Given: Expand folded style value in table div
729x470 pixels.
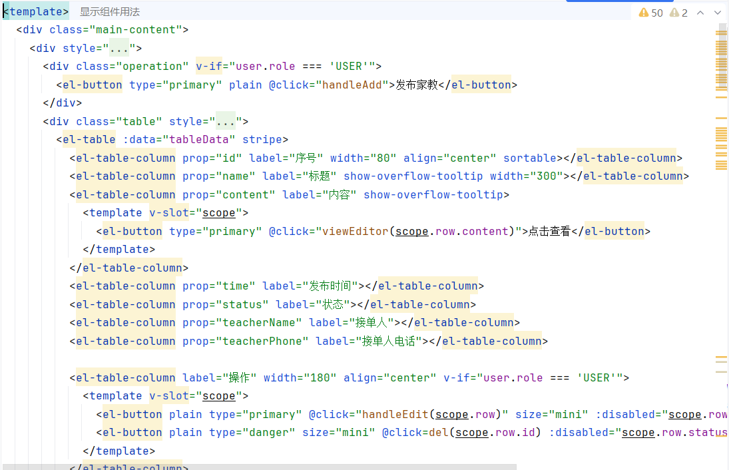Looking at the screenshot, I should pyautogui.click(x=226, y=121).
